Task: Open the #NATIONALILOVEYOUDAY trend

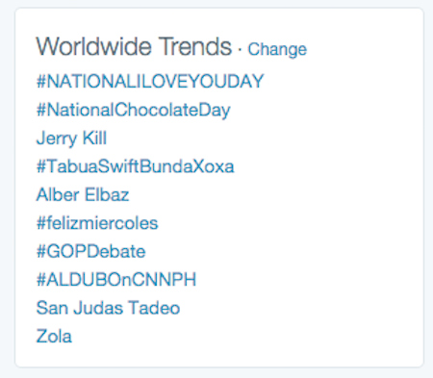Action: point(150,81)
